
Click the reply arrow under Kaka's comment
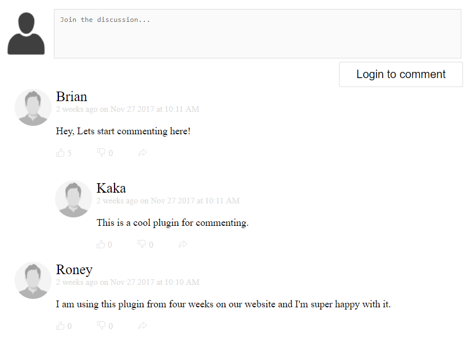pos(183,244)
